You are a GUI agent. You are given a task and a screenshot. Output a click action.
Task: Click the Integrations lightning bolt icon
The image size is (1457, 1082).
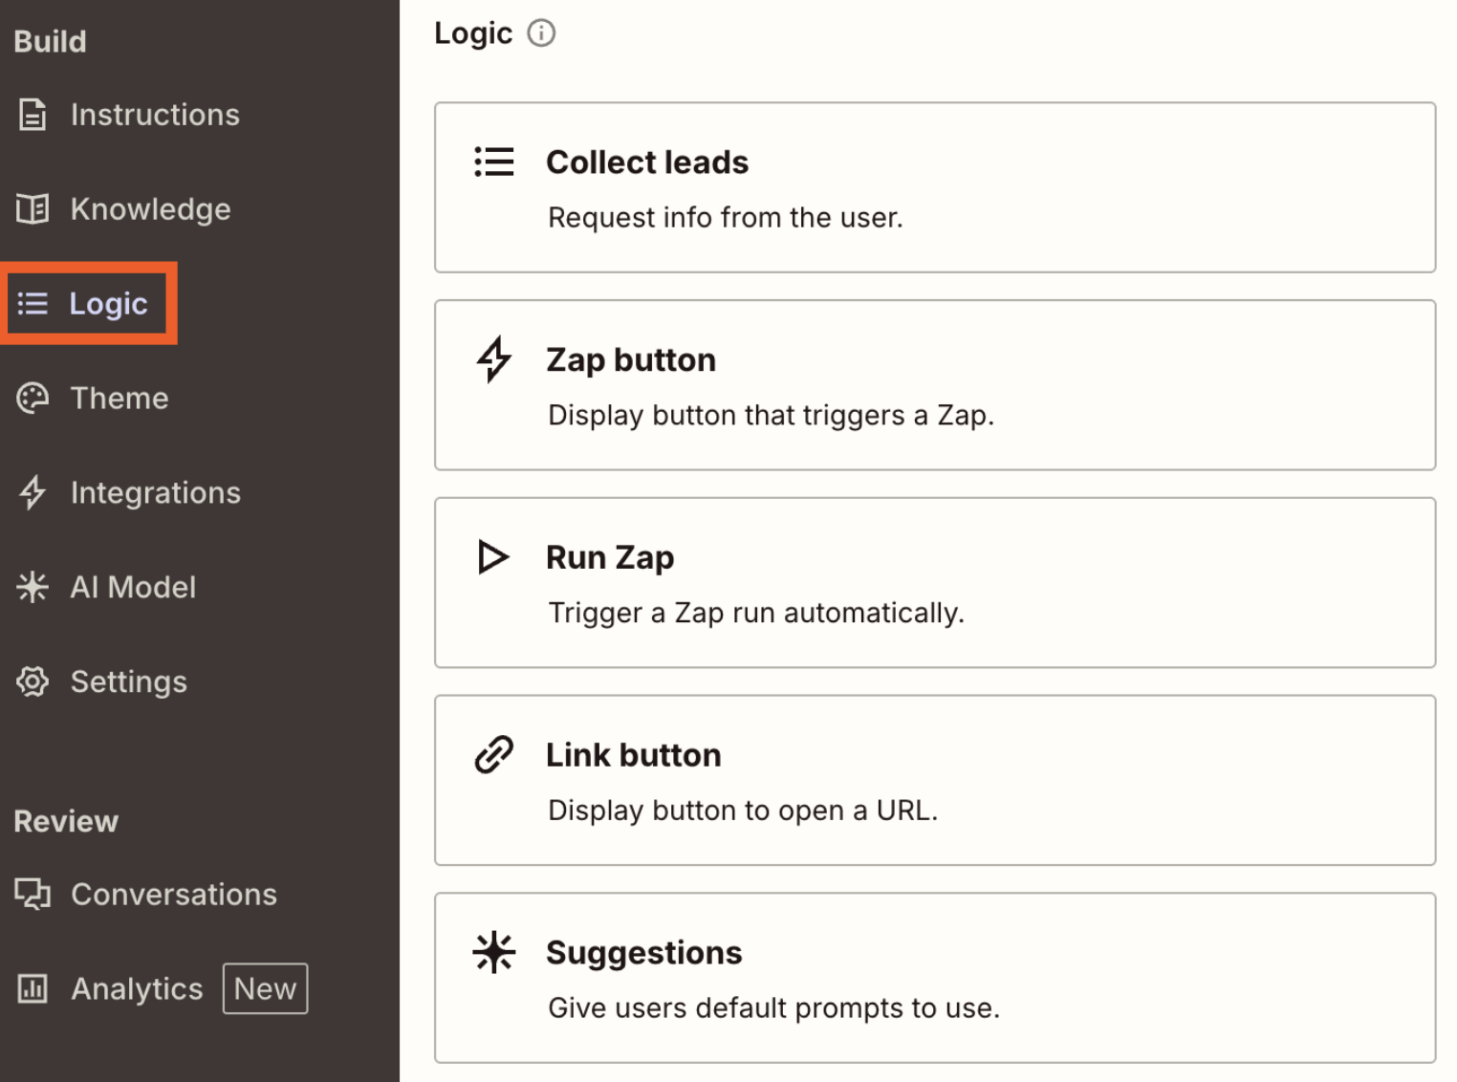(32, 492)
